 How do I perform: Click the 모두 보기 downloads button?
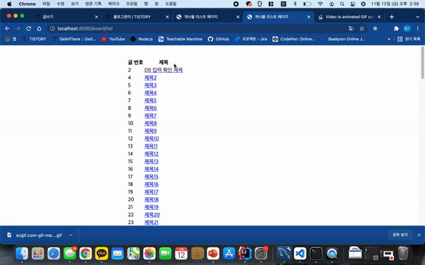tap(400, 235)
